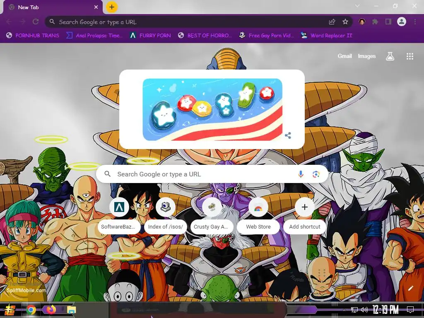Click the 12:19 PM taskbar clock
This screenshot has width=424, height=318.
click(x=385, y=310)
